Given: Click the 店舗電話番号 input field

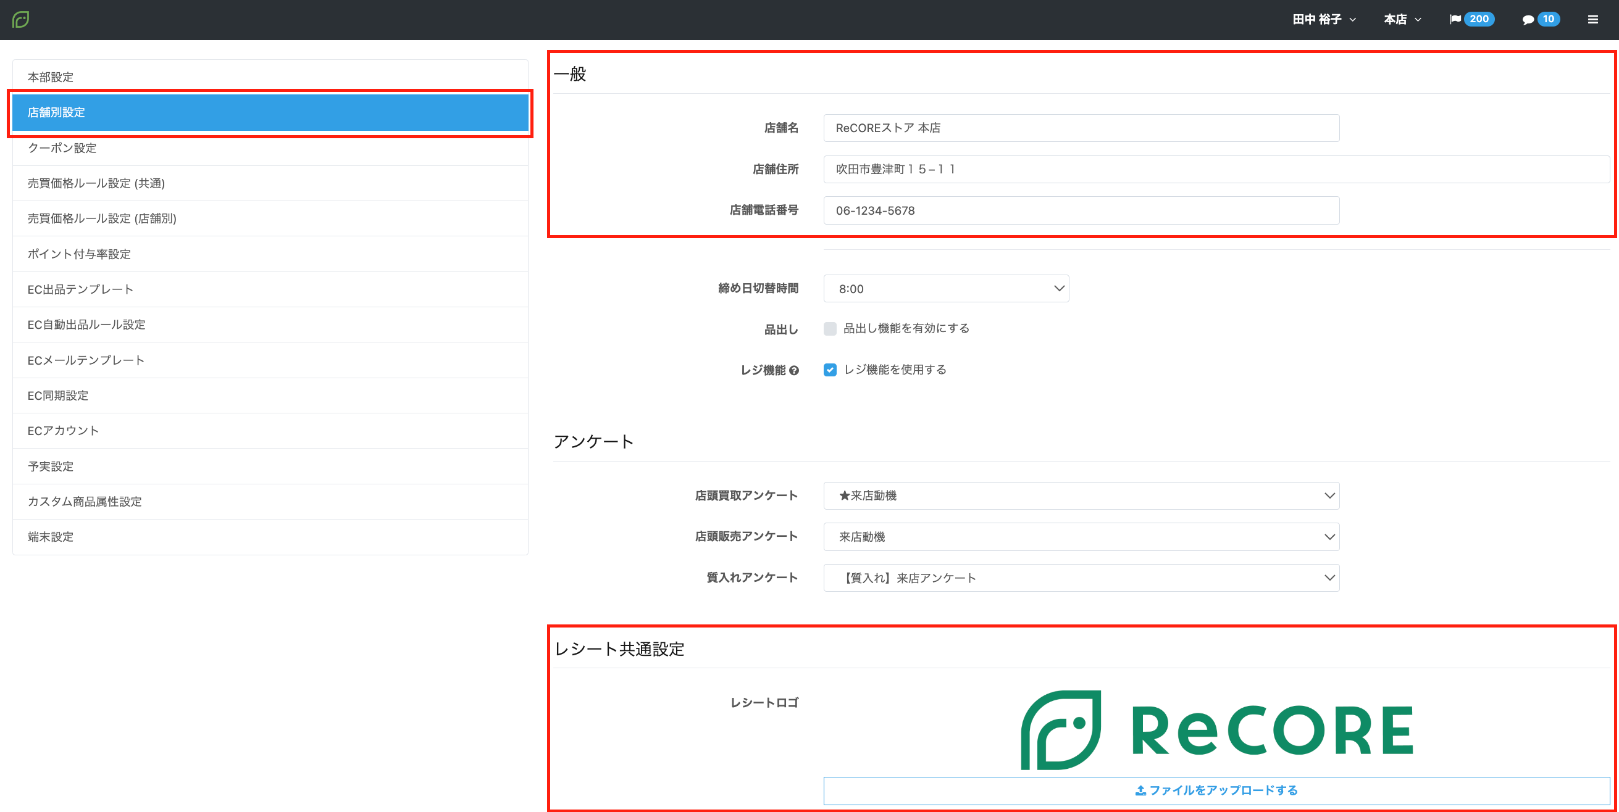Looking at the screenshot, I should coord(1081,210).
